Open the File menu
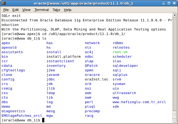 tap(6, 10)
